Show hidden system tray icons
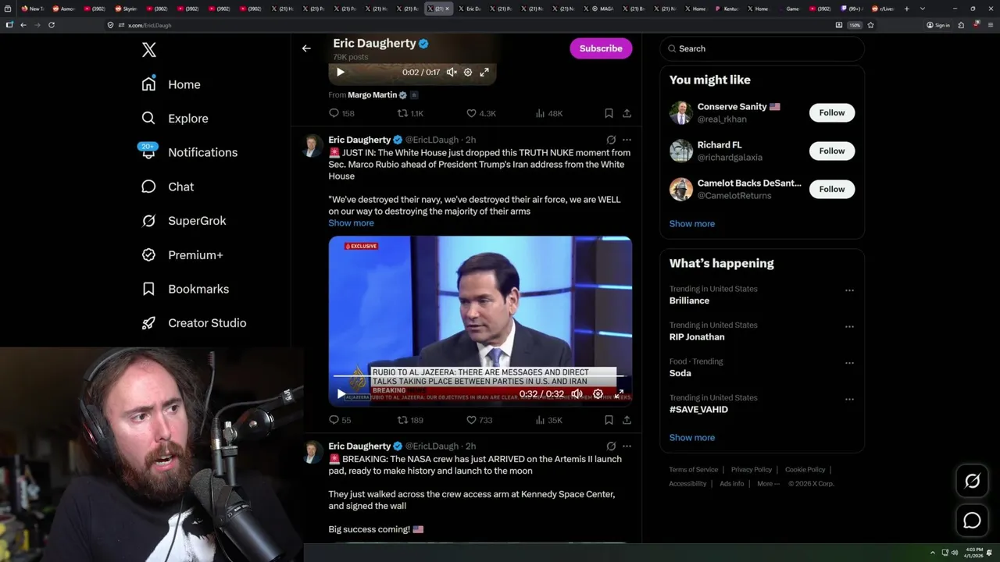 tap(932, 553)
